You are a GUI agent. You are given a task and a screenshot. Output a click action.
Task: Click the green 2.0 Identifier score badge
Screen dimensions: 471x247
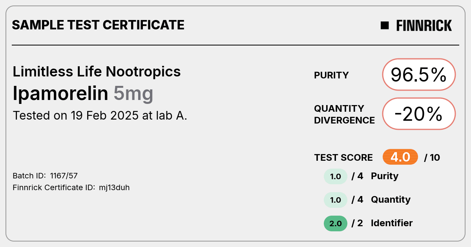pos(336,223)
